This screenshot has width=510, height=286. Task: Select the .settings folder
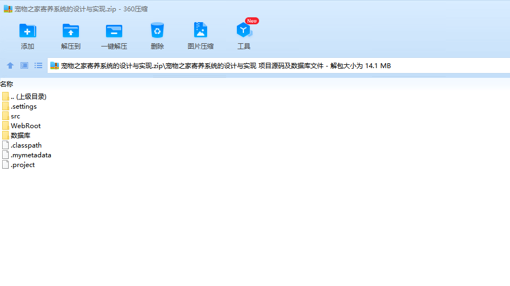[19, 107]
